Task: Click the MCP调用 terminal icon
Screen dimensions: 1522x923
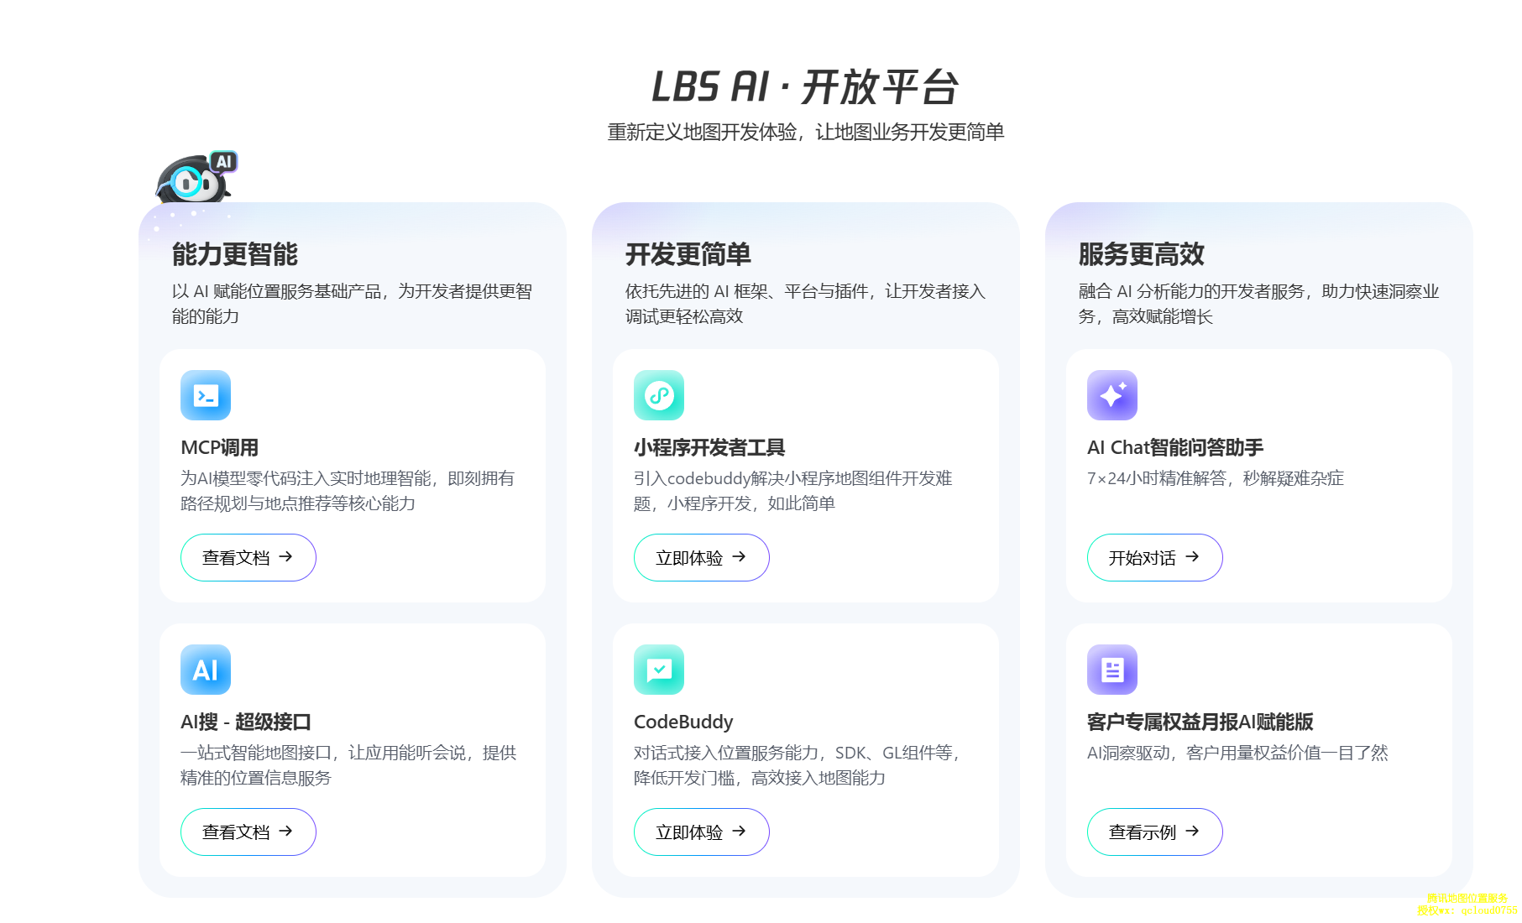Action: 206,395
